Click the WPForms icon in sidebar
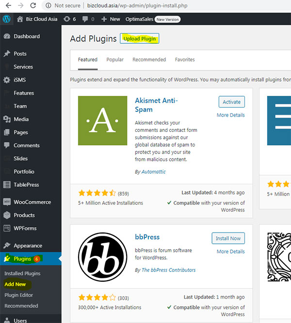The height and width of the screenshot is (323, 291). (7, 228)
